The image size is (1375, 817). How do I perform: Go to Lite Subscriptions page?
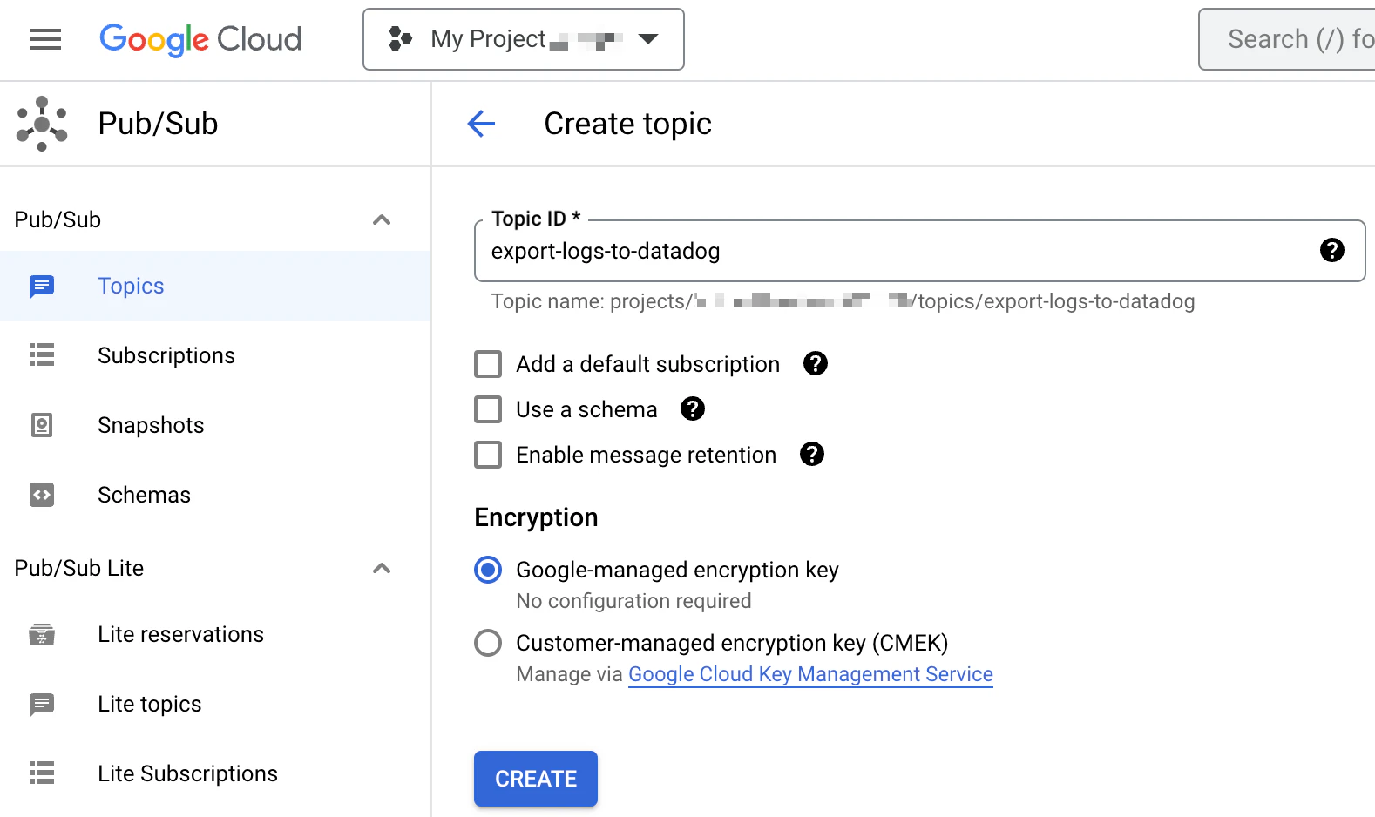[x=215, y=773]
